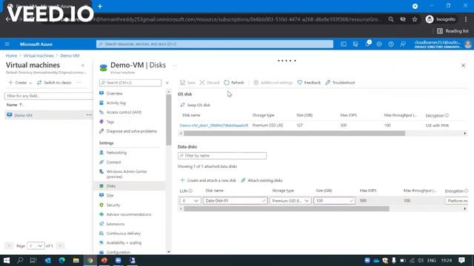Viewport: 474px width, 266px height.
Task: Click the resource menu search box
Action: (x=130, y=83)
